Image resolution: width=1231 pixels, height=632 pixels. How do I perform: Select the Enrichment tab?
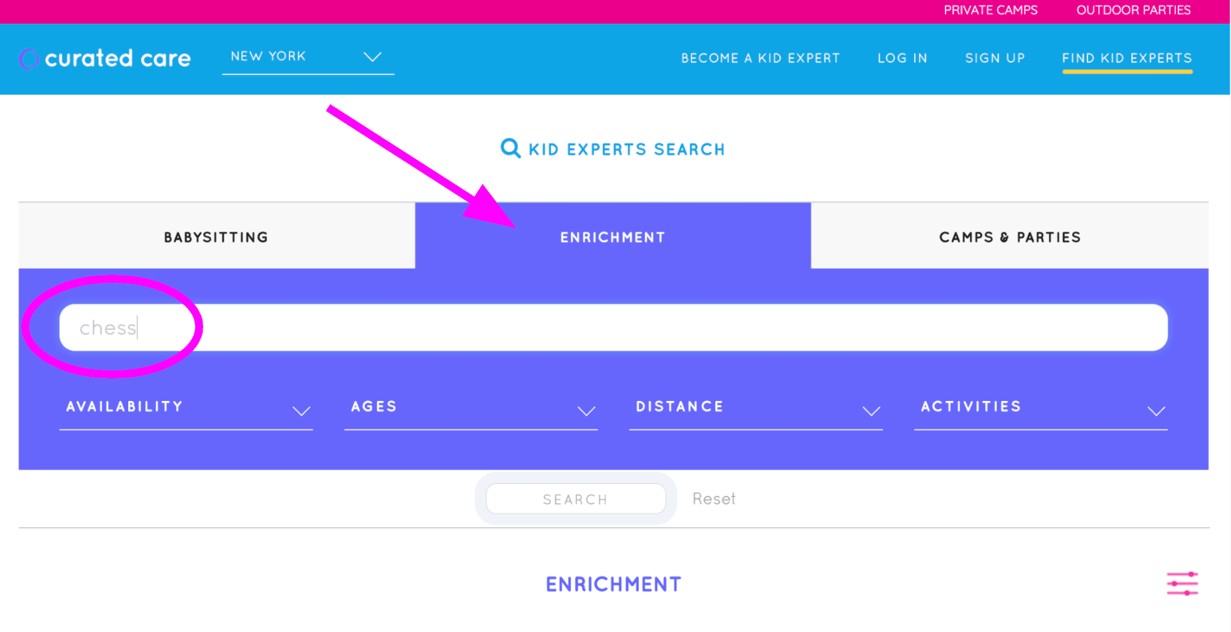pos(612,237)
